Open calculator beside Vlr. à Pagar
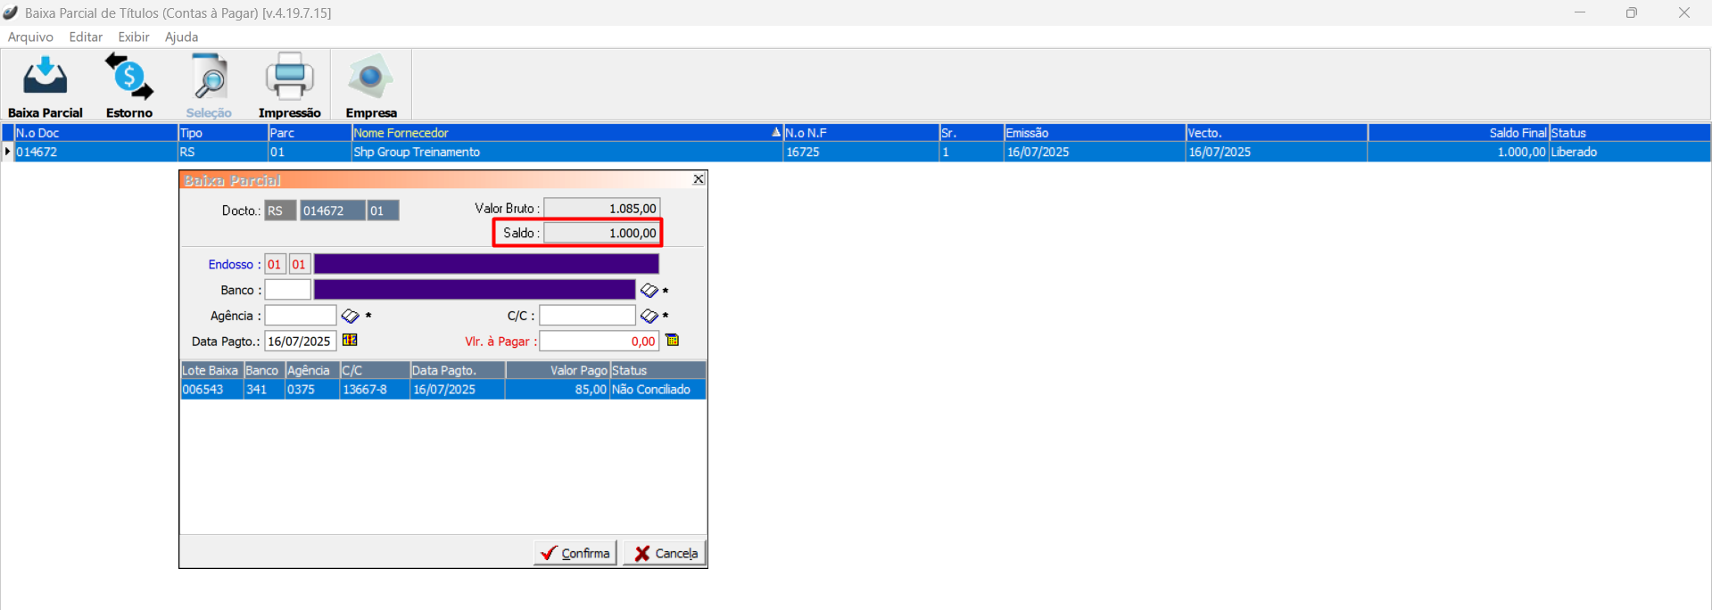 (673, 341)
